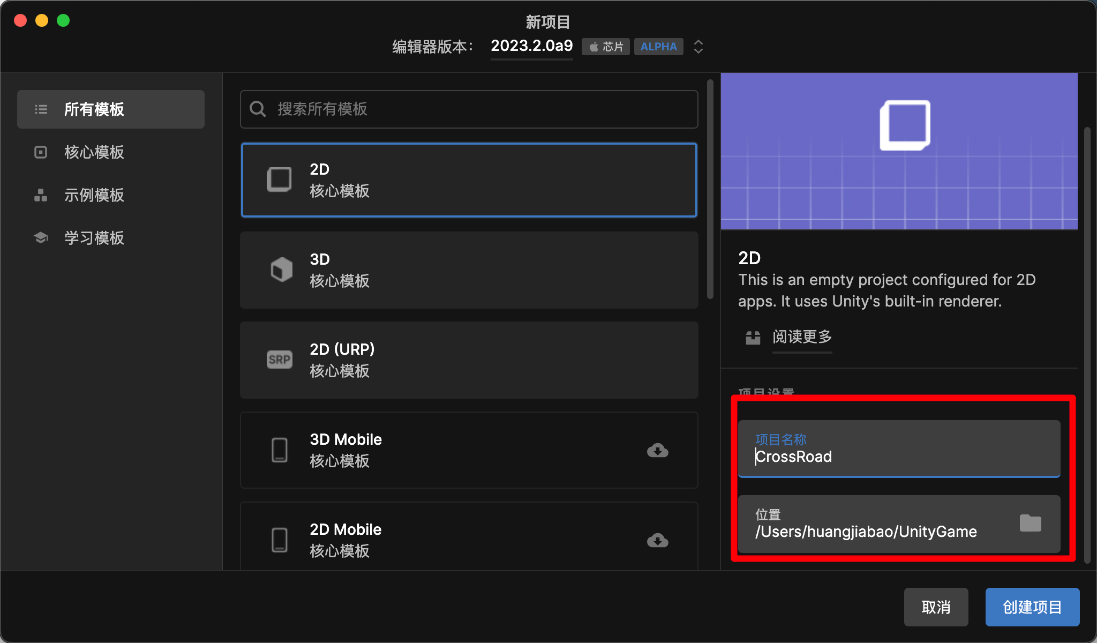Click the 新项目 window title

point(548,22)
